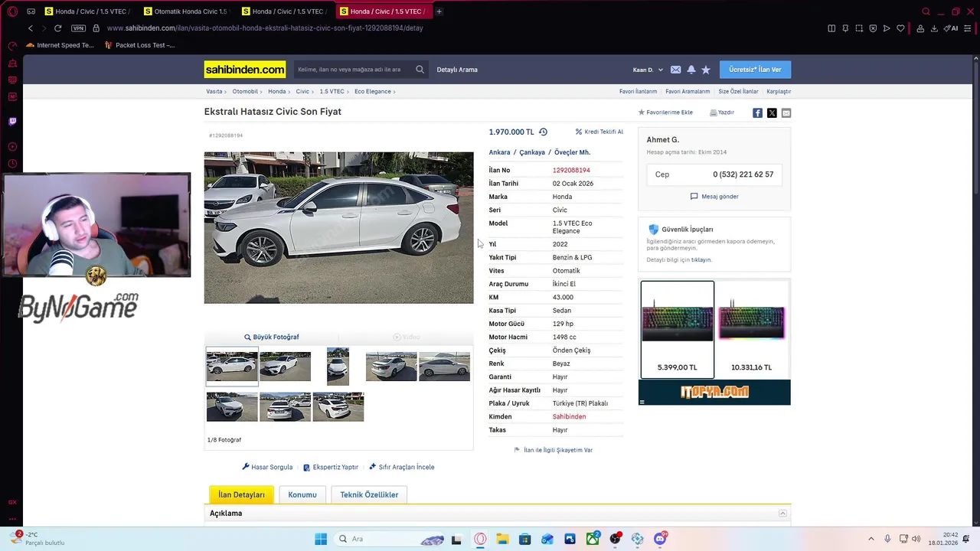
Task: Focus the site search input field
Action: coord(354,70)
